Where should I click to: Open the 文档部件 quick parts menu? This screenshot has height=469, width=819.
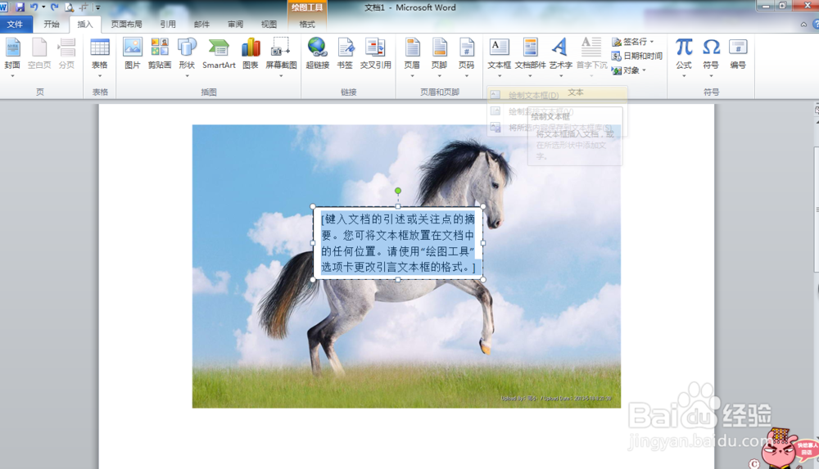click(530, 57)
